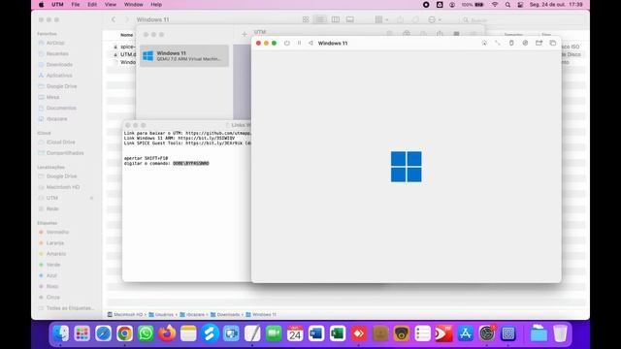Toggle capture mouse cursor icon in VM toolbar

(484, 43)
